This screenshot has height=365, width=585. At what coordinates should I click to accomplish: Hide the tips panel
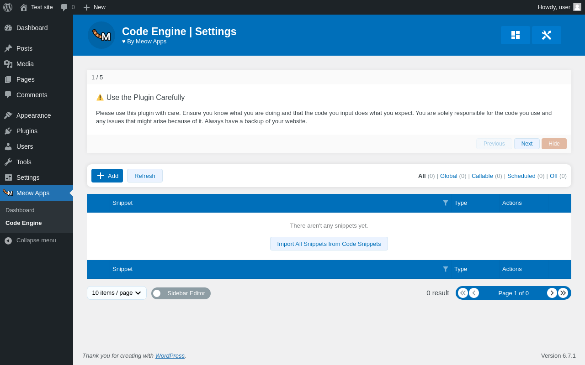click(554, 144)
